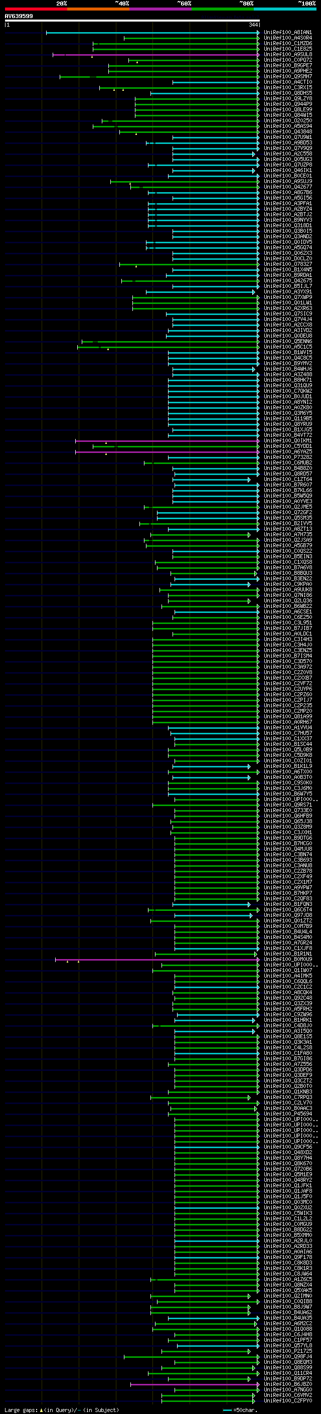Viewport: 321px width, 1414px height.
Task: Click the red 20% identity color segment
Action: click(x=36, y=9)
